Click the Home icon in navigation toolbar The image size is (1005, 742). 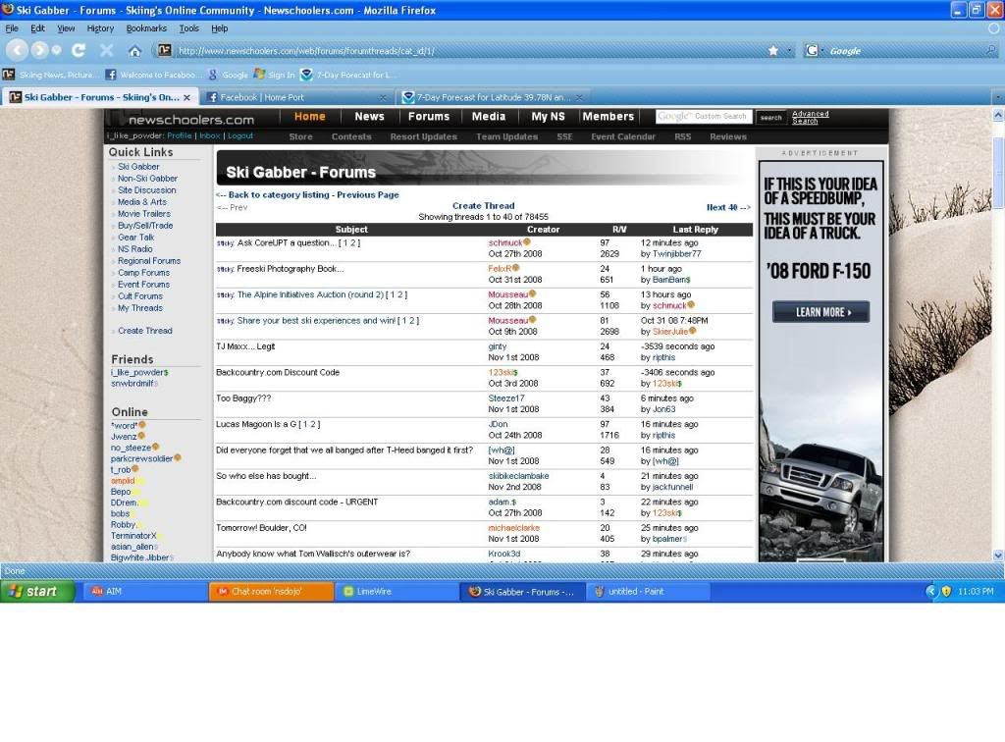(x=134, y=51)
